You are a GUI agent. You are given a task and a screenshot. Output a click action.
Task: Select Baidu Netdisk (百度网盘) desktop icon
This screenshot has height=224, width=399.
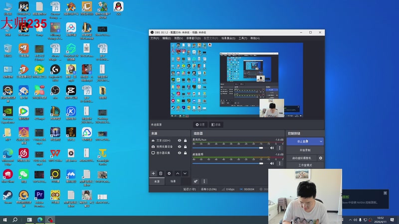tap(71, 29)
